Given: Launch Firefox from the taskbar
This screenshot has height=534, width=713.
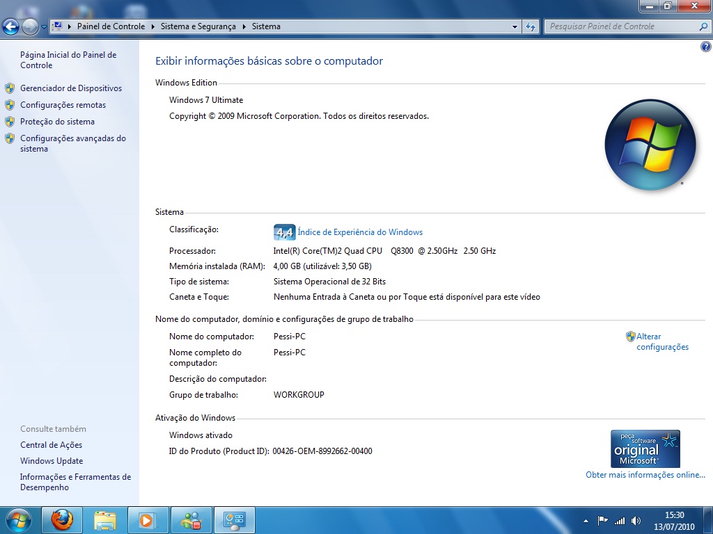Looking at the screenshot, I should [x=62, y=520].
